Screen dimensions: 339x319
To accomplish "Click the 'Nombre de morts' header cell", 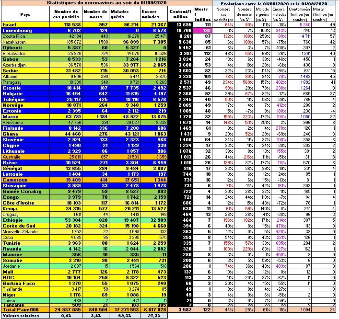I will tap(96, 14).
